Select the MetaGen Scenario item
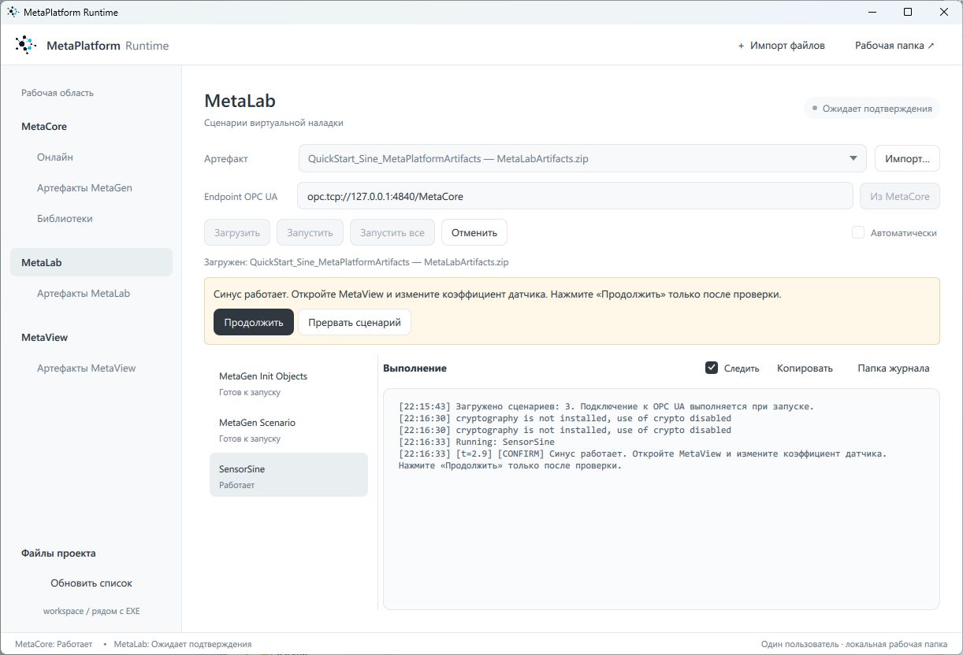Image resolution: width=963 pixels, height=655 pixels. (x=288, y=430)
